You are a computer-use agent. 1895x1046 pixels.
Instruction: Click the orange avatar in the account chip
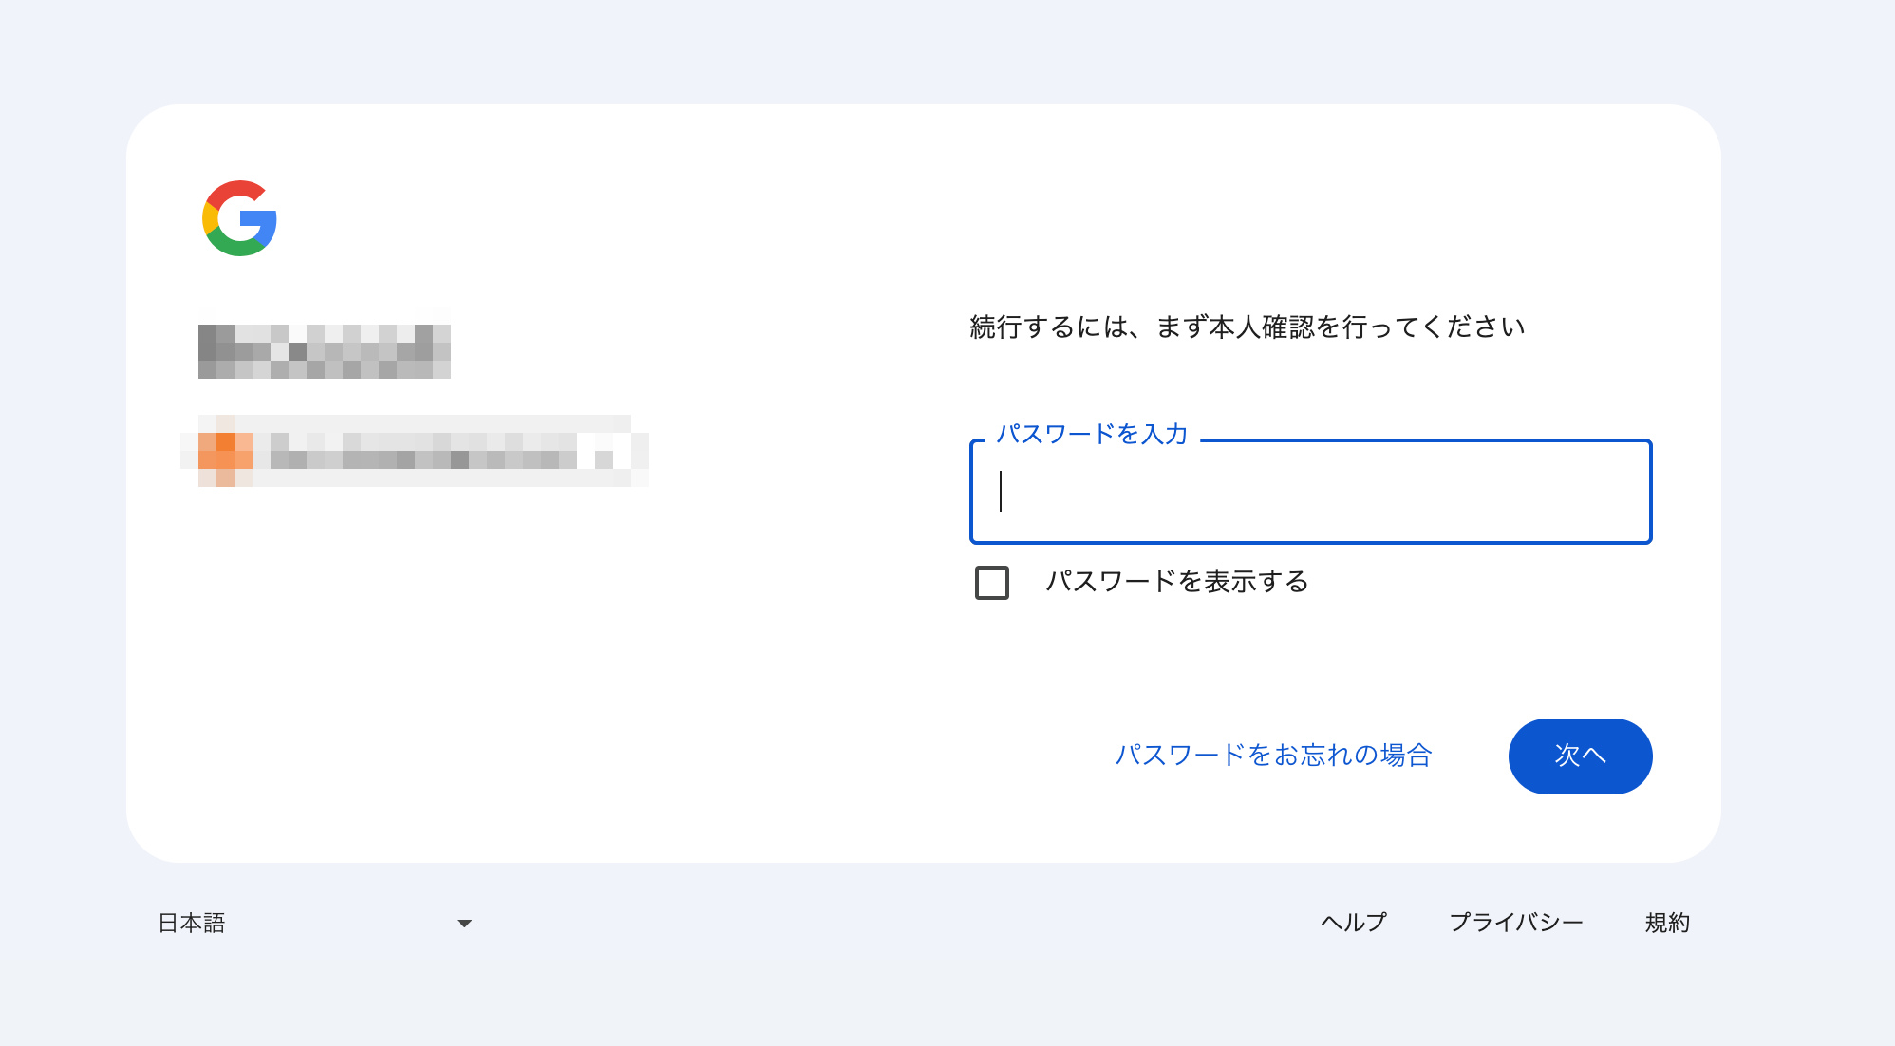[225, 451]
